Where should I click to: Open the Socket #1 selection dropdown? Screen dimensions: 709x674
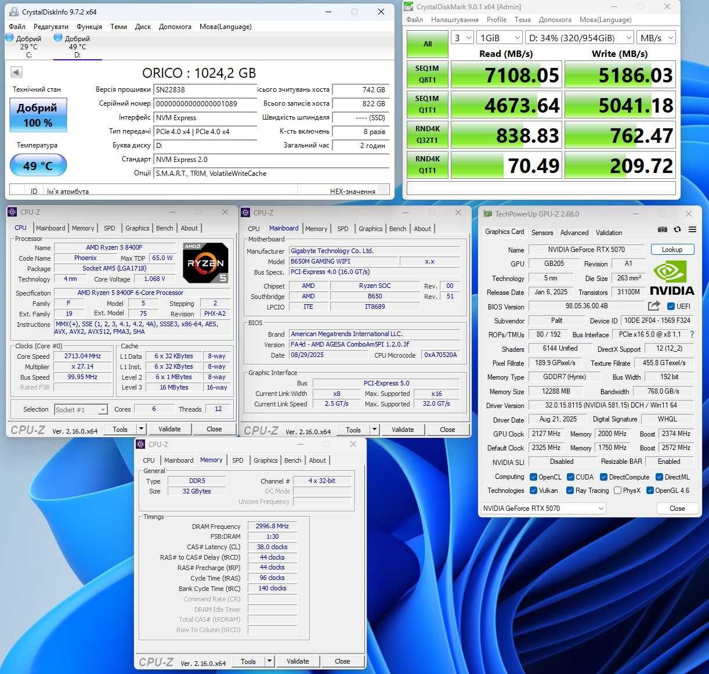[81, 409]
